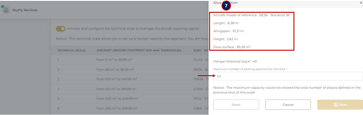Click the Reset button
The image size is (363, 115).
(236, 105)
